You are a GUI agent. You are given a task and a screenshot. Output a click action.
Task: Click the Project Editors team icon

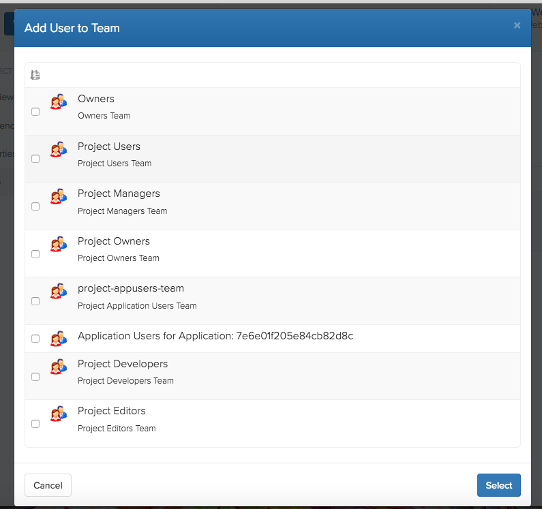click(58, 414)
